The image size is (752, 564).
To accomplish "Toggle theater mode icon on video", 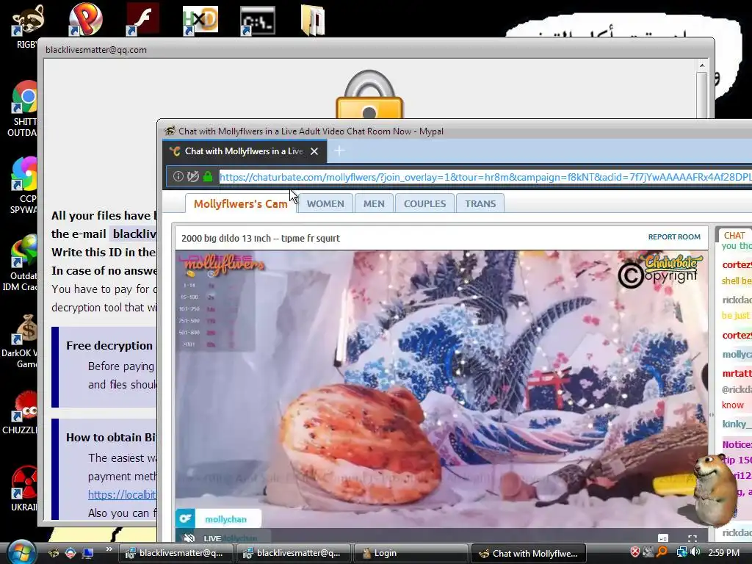I will (x=663, y=538).
